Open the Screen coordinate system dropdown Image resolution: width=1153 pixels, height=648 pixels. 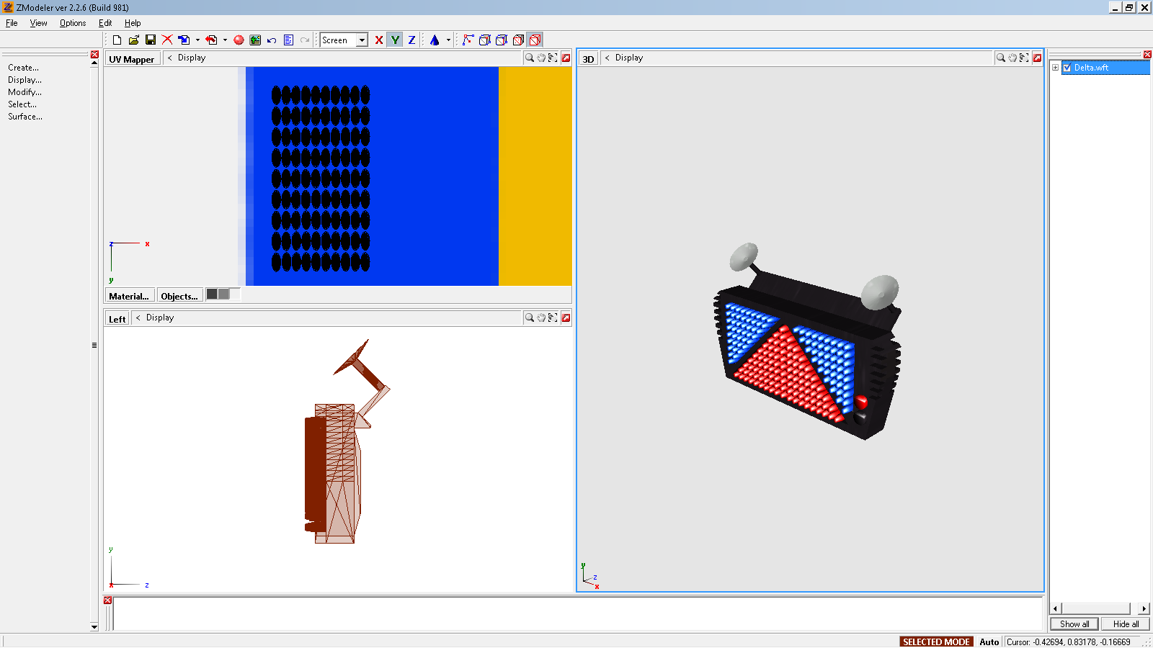[362, 40]
